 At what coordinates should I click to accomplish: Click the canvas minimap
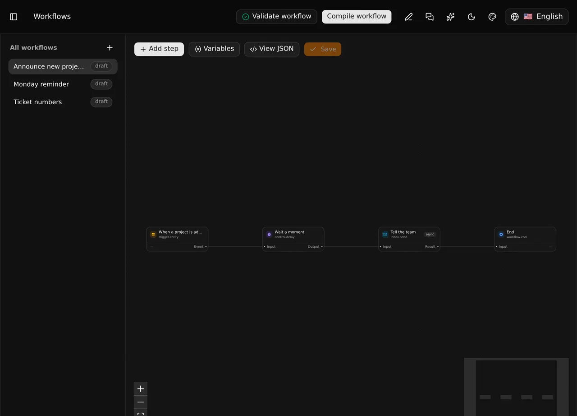tap(516, 387)
